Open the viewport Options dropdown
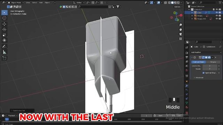This screenshot has height=125, width=223. click(x=178, y=7)
